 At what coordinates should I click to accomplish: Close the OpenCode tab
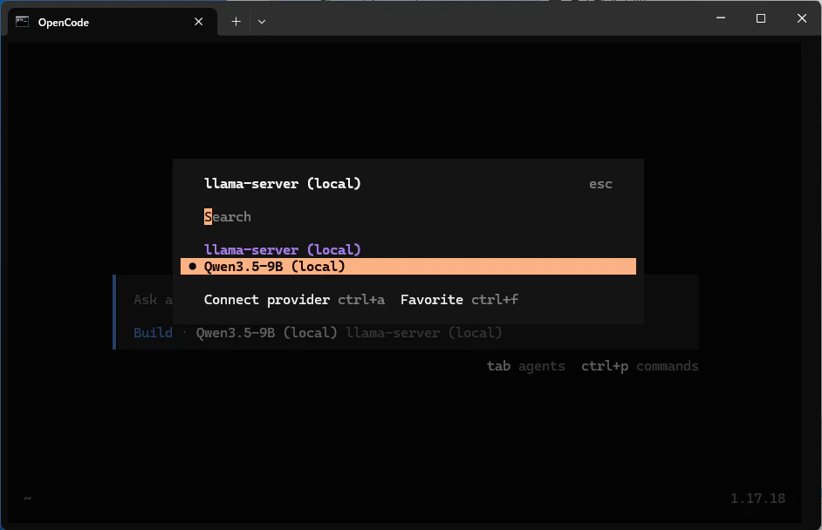[198, 22]
